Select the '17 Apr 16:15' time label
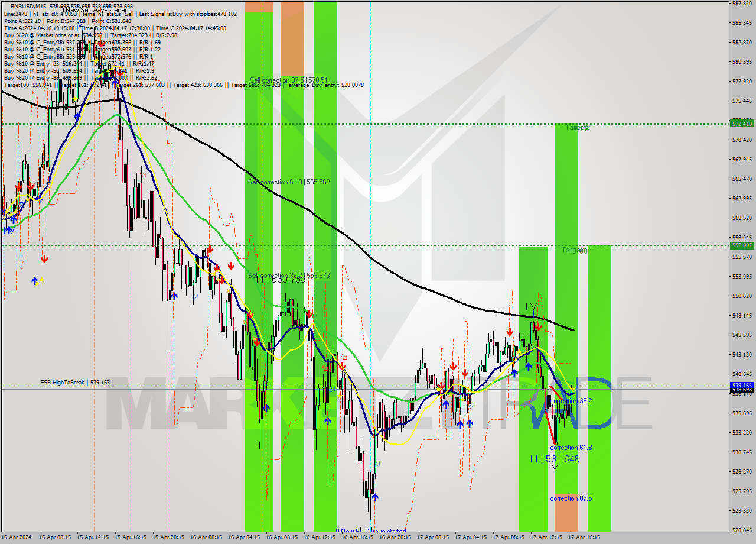The height and width of the screenshot is (544, 756). (584, 537)
